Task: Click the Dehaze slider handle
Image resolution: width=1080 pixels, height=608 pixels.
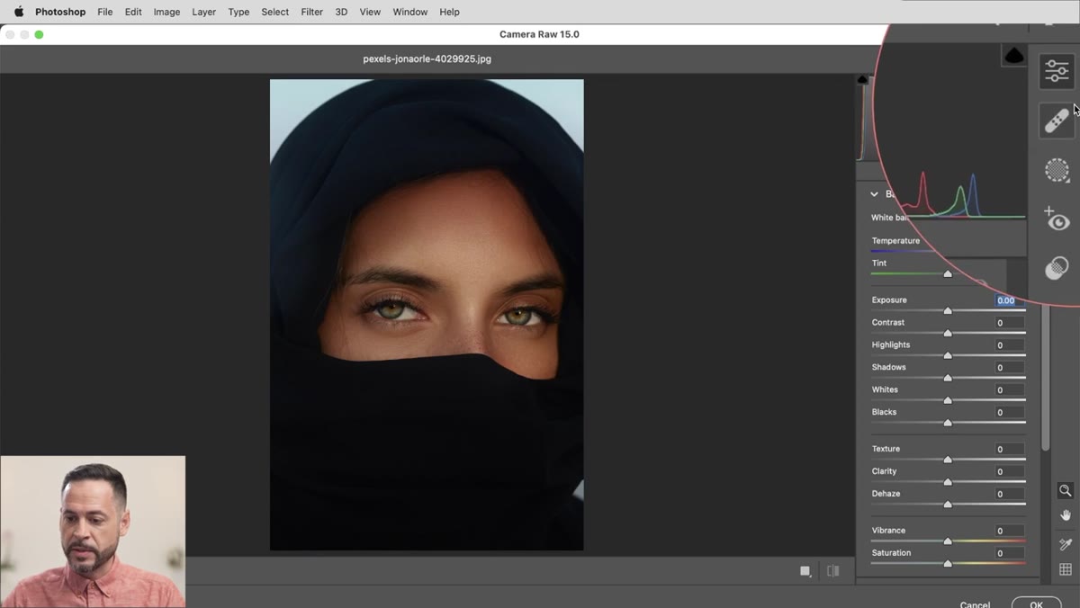Action: (x=948, y=505)
